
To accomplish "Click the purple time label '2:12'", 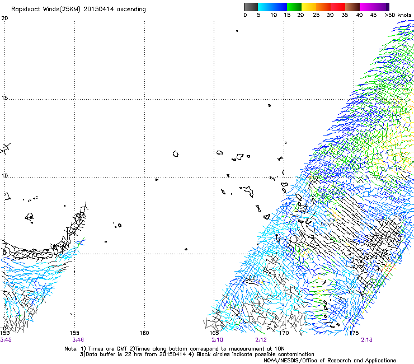I will click(x=261, y=340).
